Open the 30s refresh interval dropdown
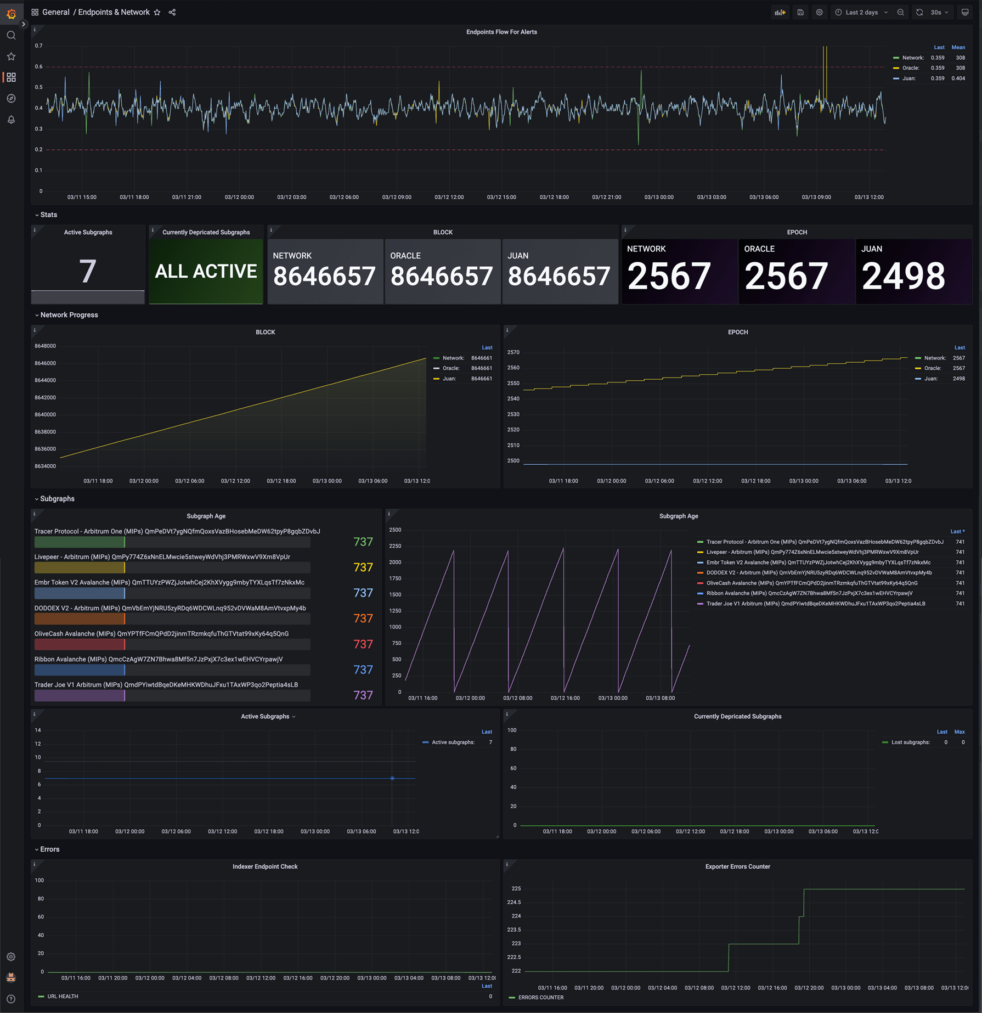 tap(939, 12)
